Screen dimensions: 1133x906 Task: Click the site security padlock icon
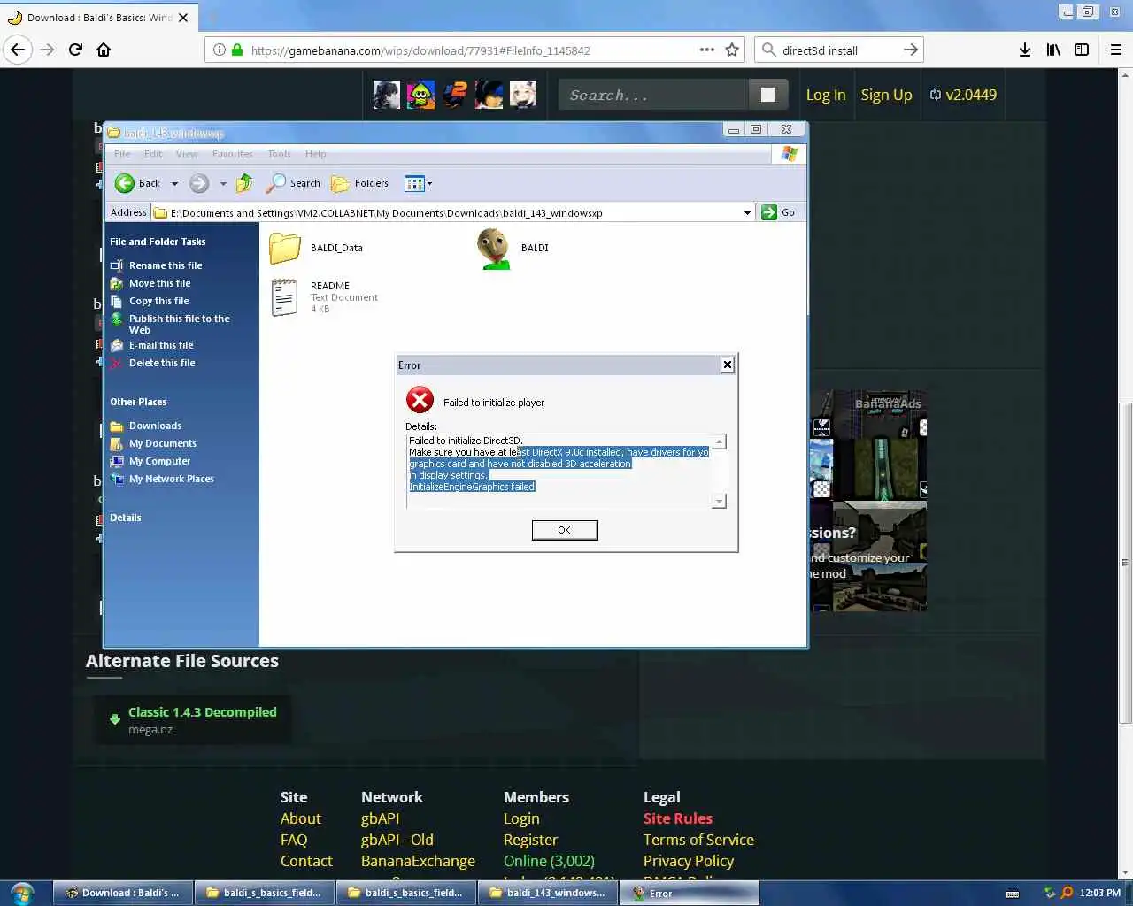click(x=237, y=50)
